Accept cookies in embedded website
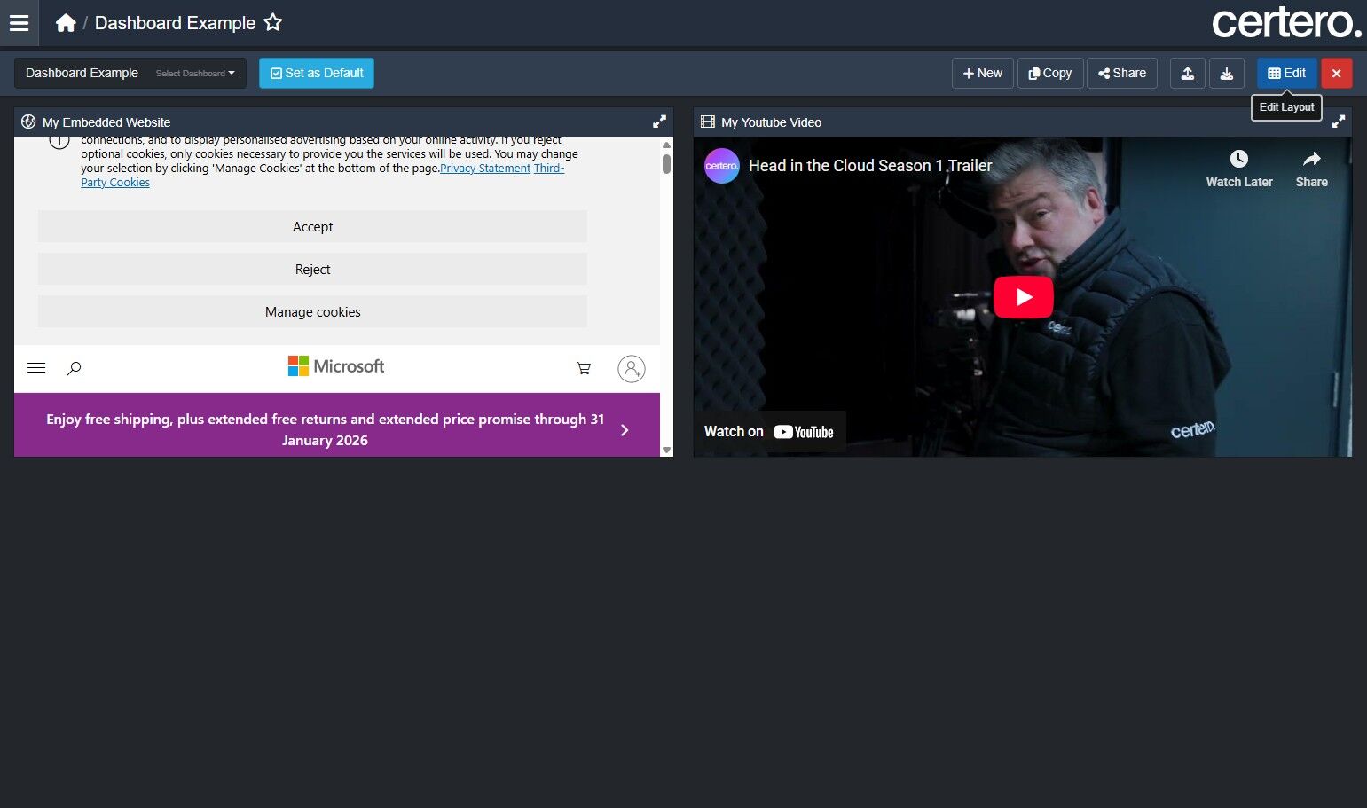Screen dimensions: 1367x808 coord(312,227)
